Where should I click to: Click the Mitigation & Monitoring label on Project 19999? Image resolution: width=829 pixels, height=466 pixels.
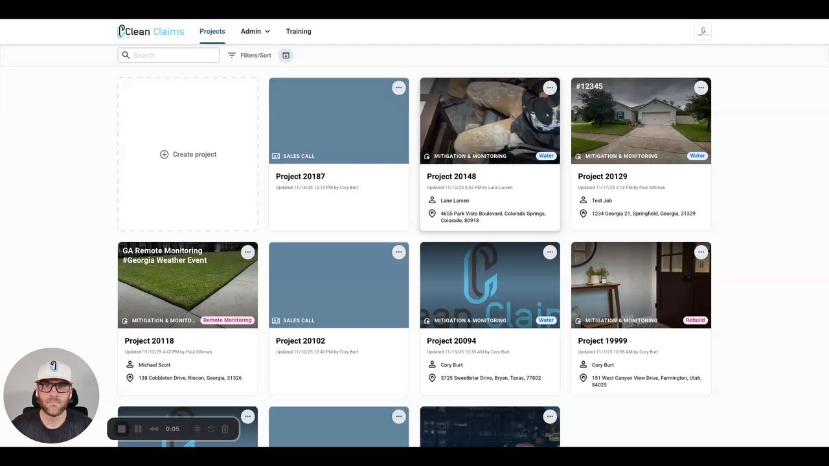point(621,320)
